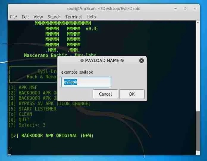Click the '[1] APK MSF' line
This screenshot has height=161, width=207.
coord(23,87)
